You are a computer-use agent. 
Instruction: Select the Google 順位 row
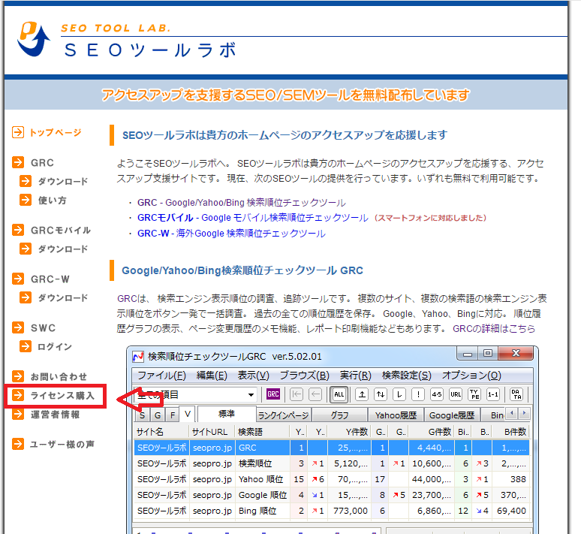tap(332, 495)
